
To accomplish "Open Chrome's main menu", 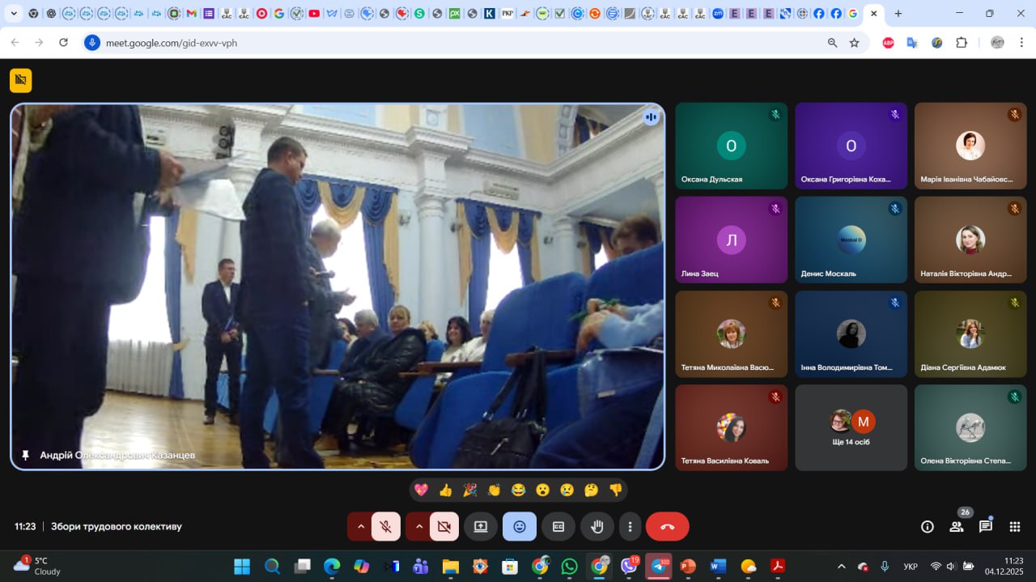I will point(1021,42).
